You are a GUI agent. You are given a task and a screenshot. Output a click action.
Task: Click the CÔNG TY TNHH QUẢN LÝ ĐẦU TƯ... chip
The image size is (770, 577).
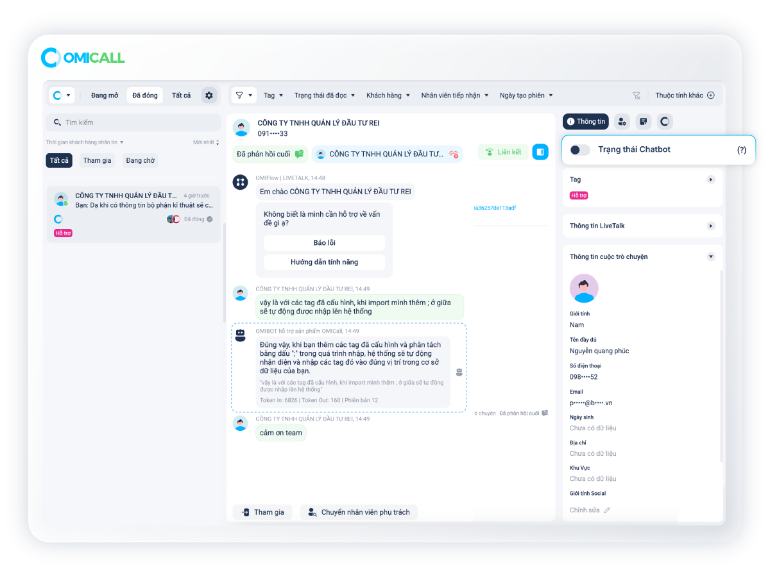[x=387, y=154]
